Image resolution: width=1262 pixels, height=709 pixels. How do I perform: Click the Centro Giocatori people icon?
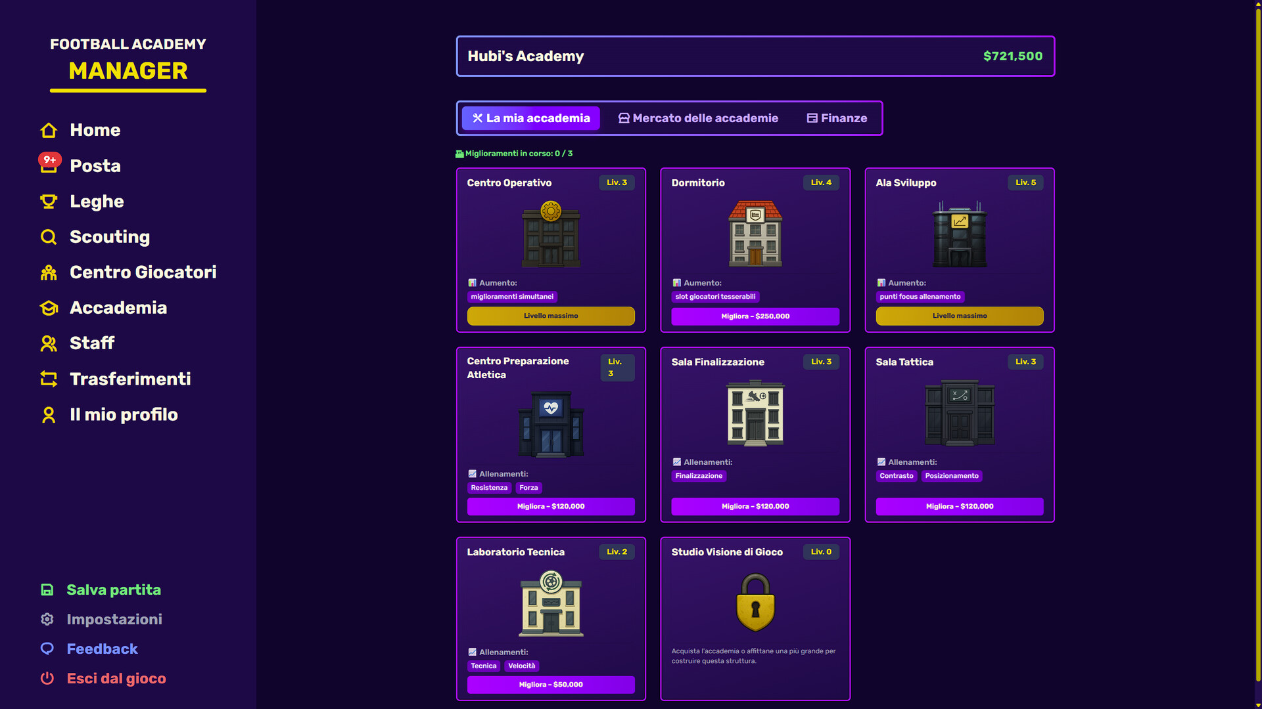(49, 272)
